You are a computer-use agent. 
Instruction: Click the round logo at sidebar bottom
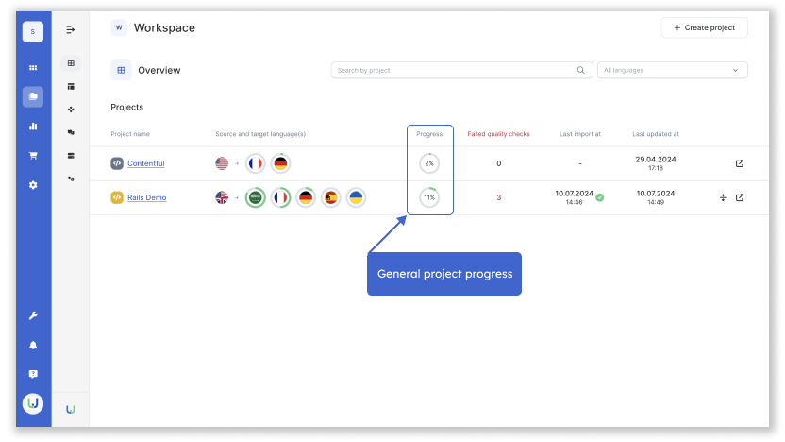point(33,403)
